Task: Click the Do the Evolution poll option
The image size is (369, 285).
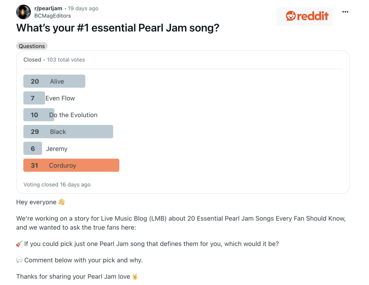Action: point(39,115)
